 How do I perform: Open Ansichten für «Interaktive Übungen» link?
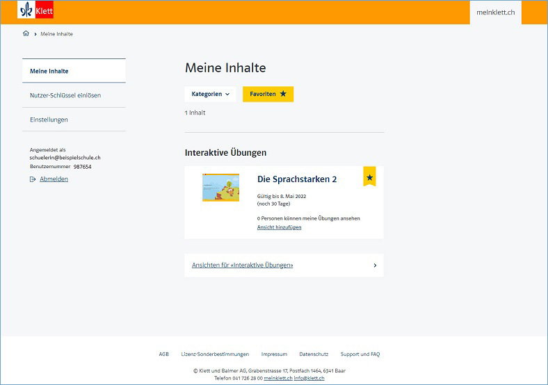click(243, 265)
